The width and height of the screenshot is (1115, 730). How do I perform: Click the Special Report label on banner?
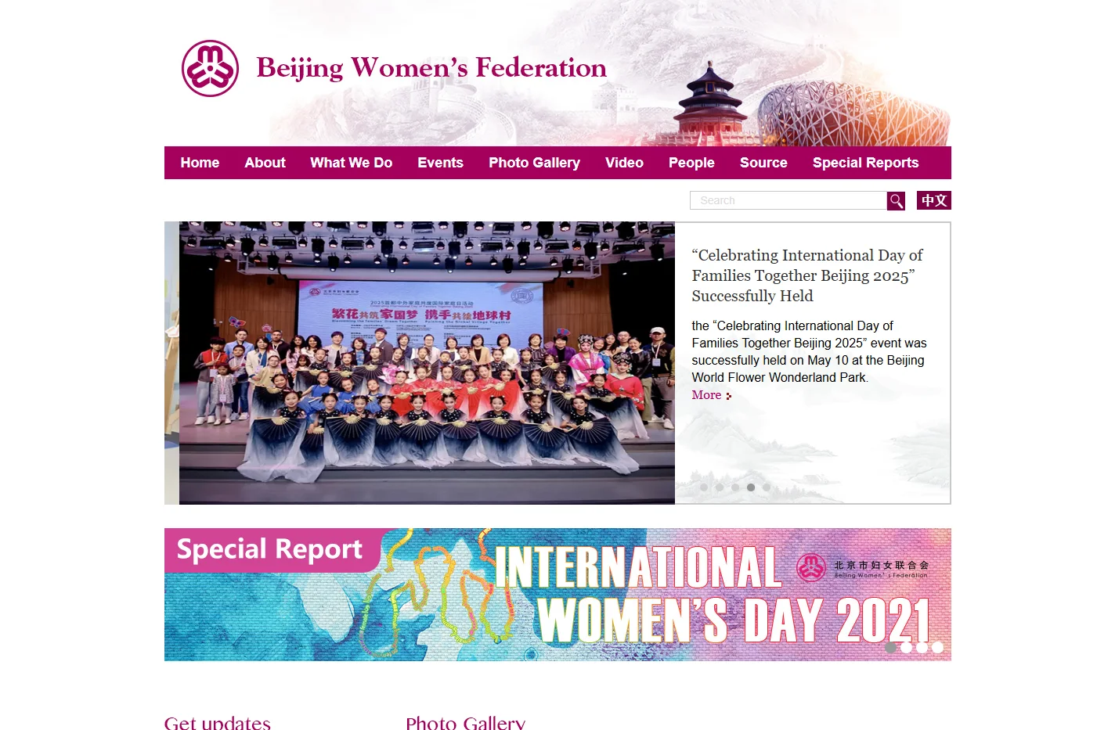(269, 549)
